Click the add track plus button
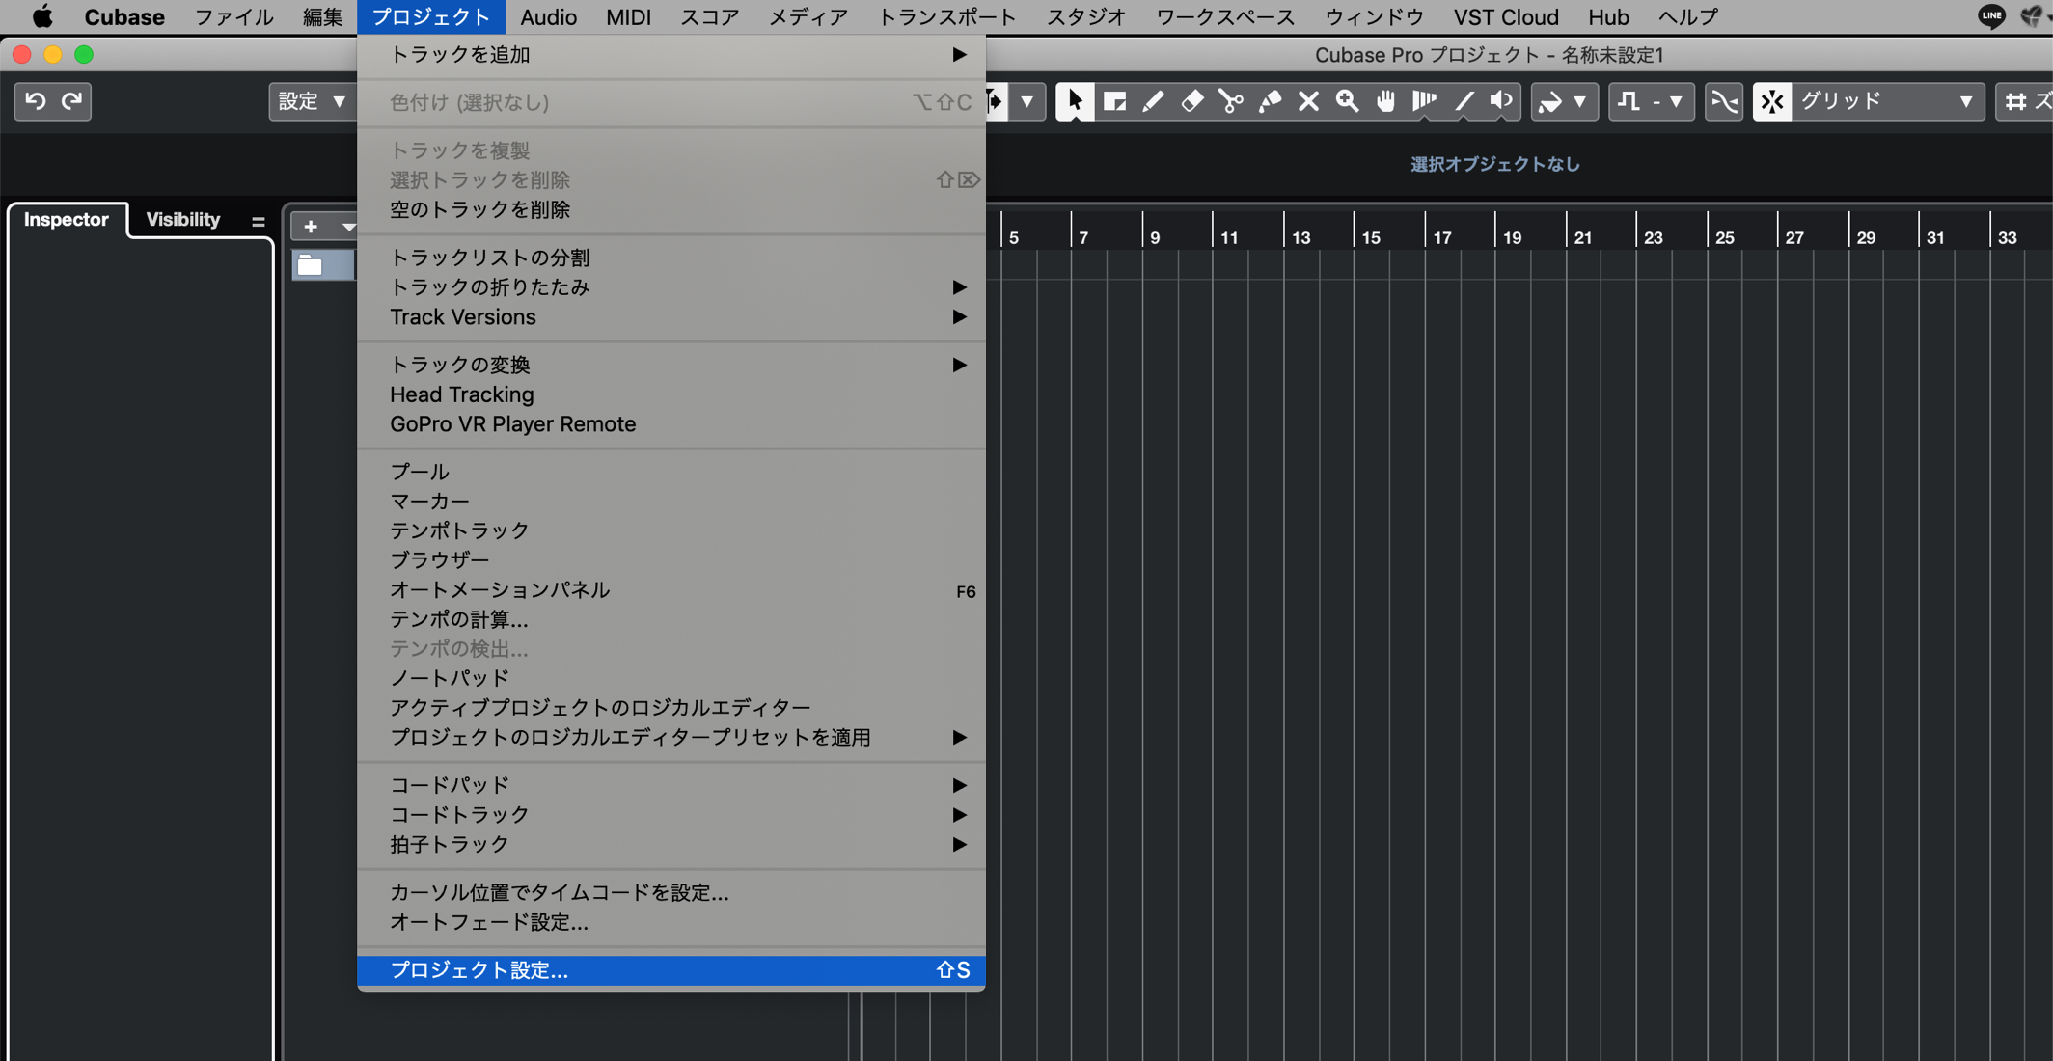2053x1061 pixels. click(x=311, y=227)
